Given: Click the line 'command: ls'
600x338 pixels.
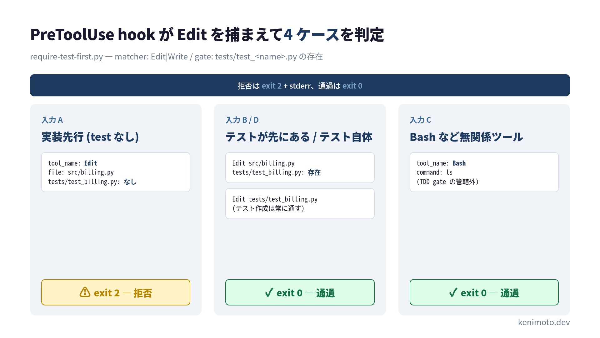Looking at the screenshot, I should tap(434, 172).
